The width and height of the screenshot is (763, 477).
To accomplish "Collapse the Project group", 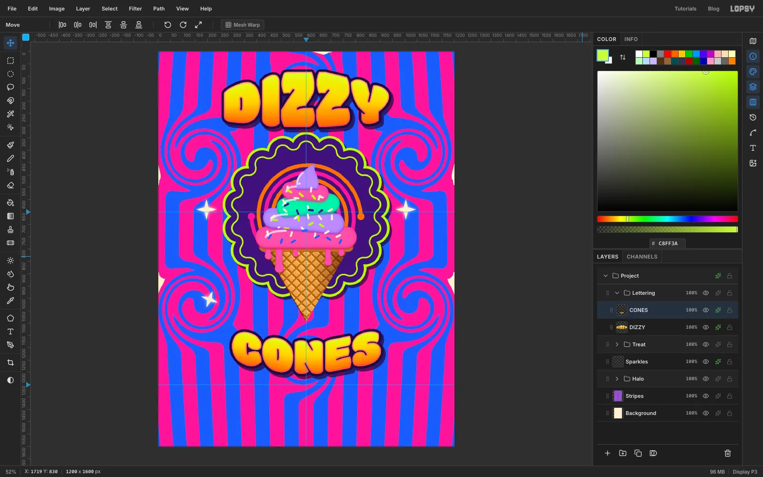I will point(606,276).
